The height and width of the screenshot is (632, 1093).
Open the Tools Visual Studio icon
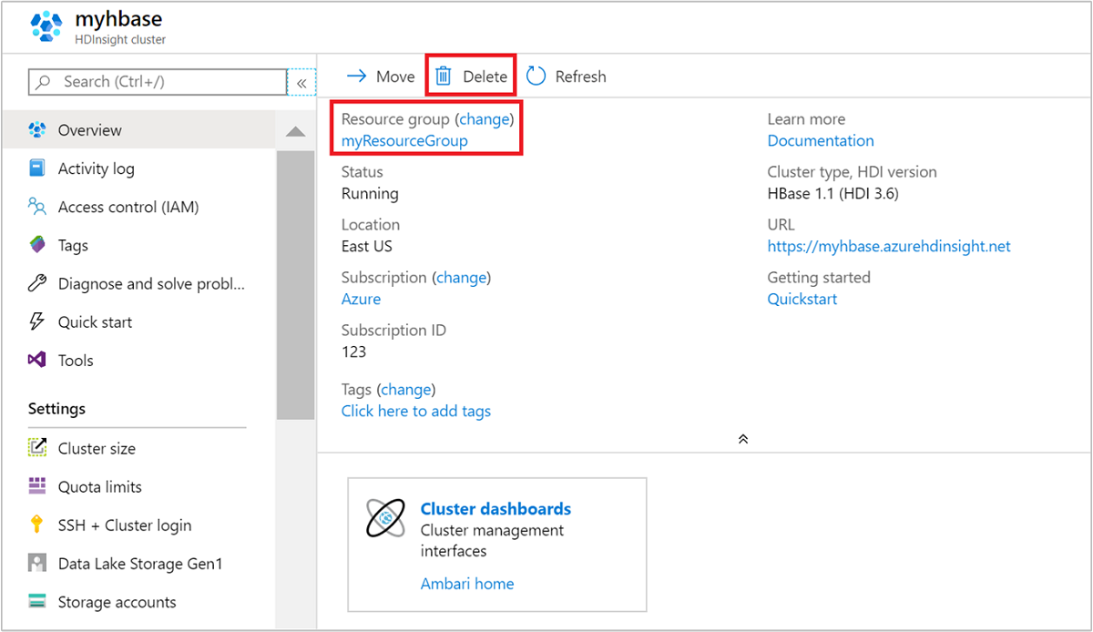37,360
